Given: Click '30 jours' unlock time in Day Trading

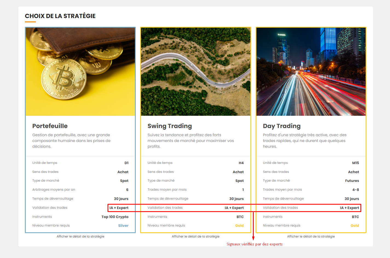Looking at the screenshot, I should [352, 199].
